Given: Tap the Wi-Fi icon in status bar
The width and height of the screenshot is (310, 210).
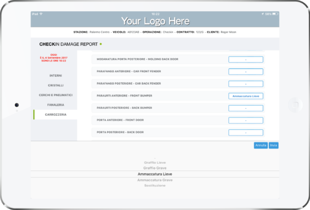Looking at the screenshot, I should pos(41,14).
